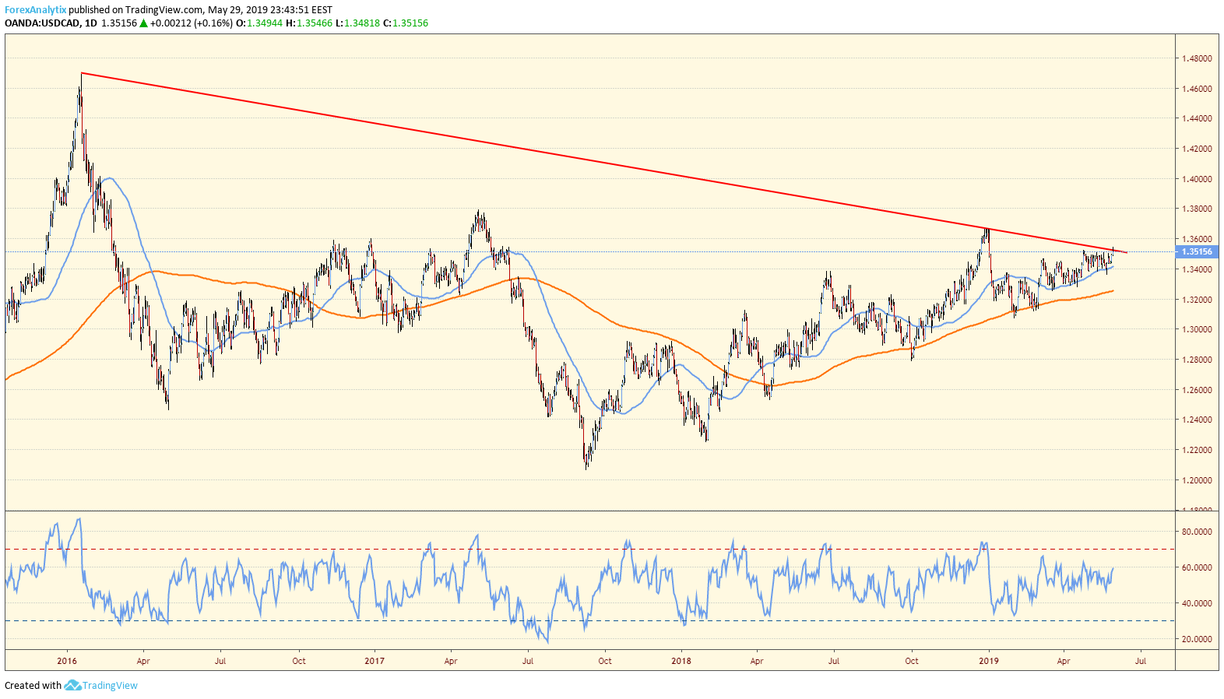
Task: Open the TradingView link in footer
Action: click(110, 686)
